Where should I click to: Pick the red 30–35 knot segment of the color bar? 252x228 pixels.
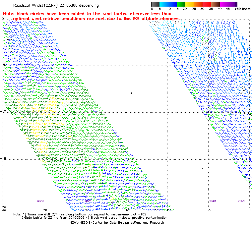click(x=207, y=4)
